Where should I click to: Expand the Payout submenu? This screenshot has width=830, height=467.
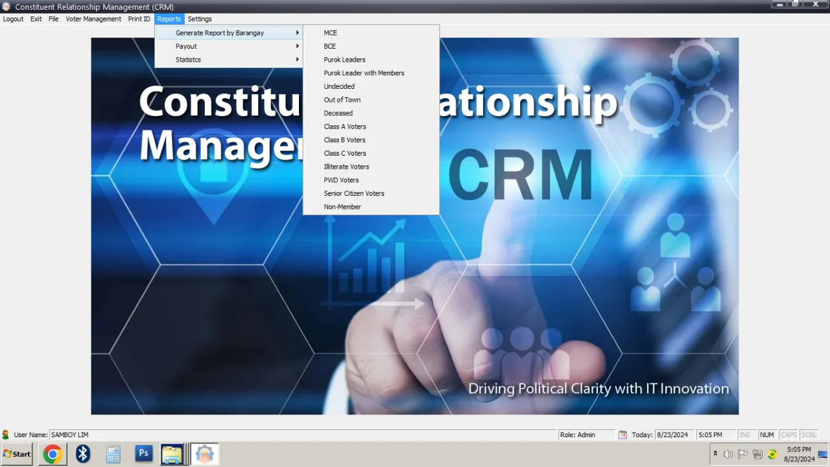coord(229,46)
